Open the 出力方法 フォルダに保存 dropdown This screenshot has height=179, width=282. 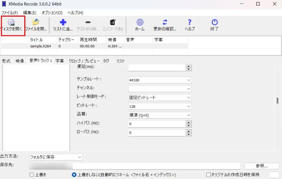pos(55,157)
